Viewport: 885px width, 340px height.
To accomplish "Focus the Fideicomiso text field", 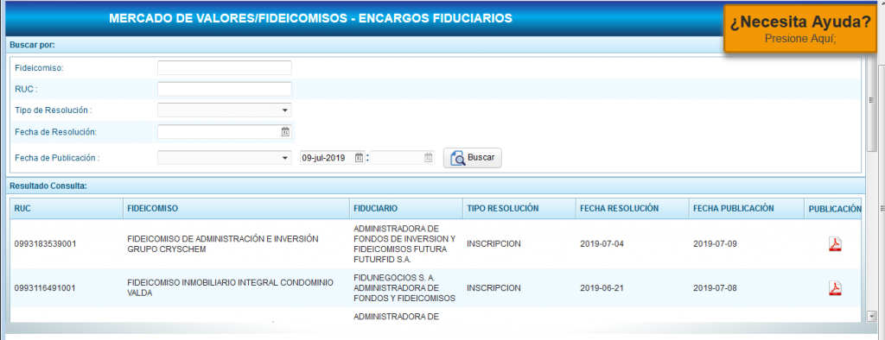I will point(225,67).
